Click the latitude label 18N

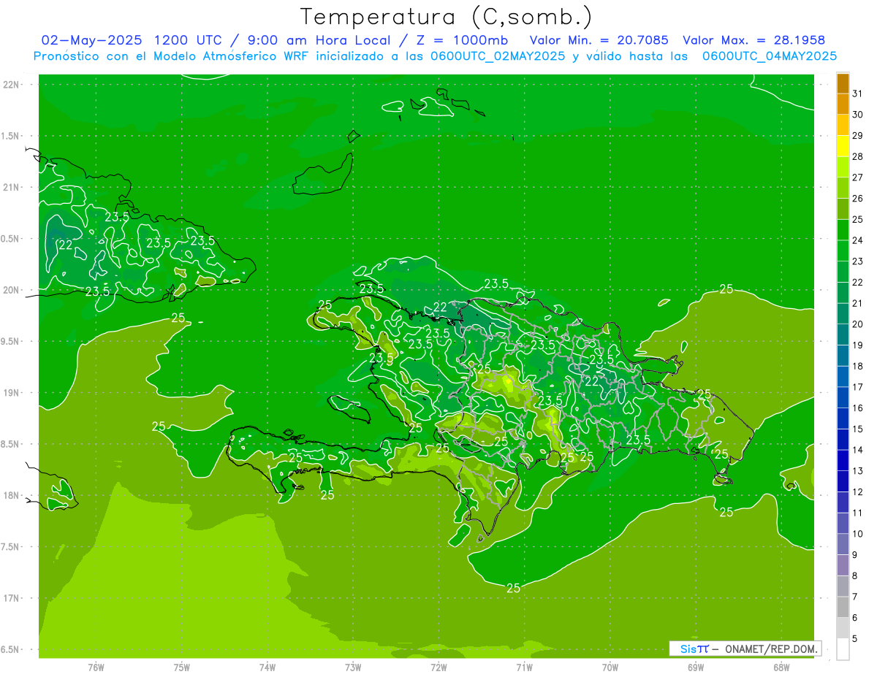pyautogui.click(x=12, y=495)
